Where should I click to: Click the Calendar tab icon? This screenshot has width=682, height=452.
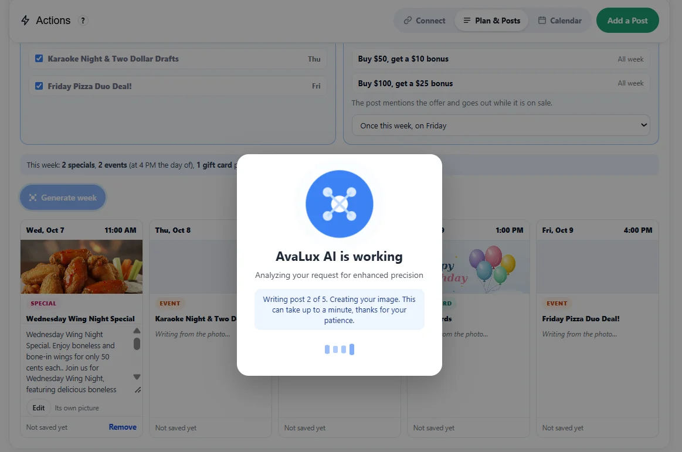(542, 21)
